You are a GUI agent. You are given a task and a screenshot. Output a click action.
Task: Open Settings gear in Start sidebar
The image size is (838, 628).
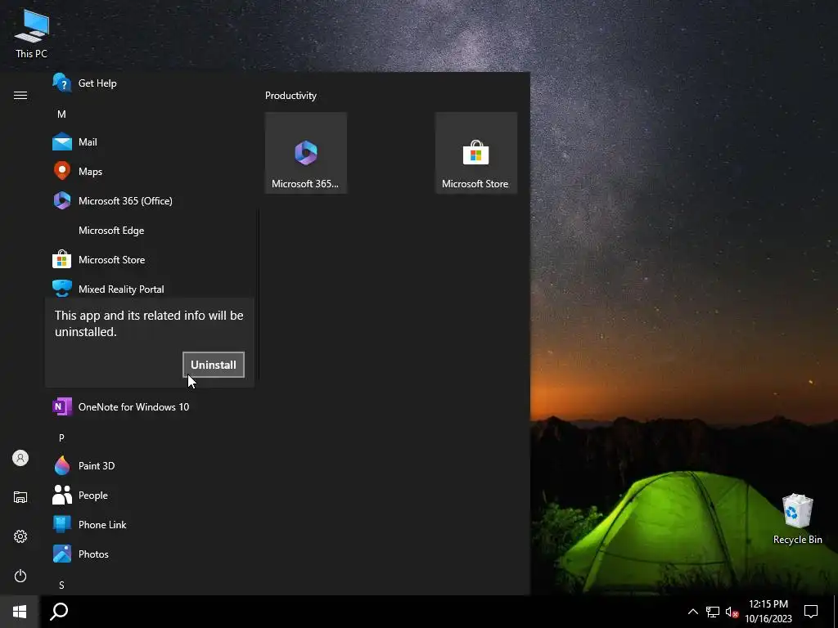(x=20, y=536)
